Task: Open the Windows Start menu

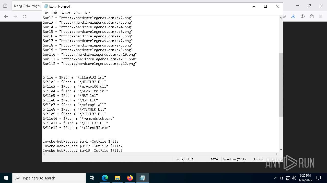Action: coord(6,178)
